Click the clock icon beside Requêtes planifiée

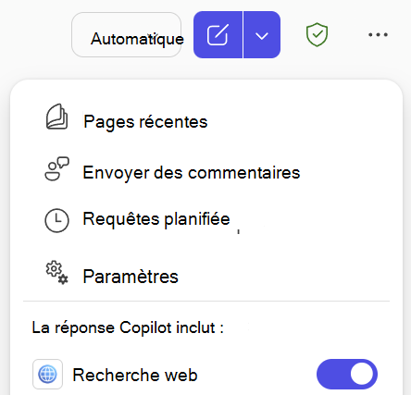[56, 220]
